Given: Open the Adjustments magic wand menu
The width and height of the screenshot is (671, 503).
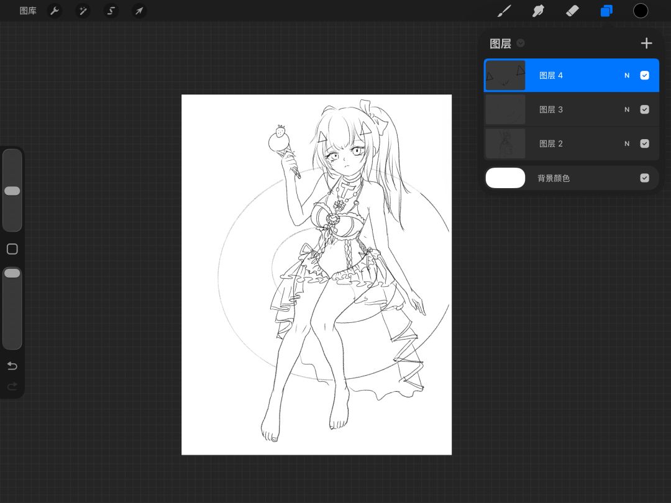Looking at the screenshot, I should pyautogui.click(x=83, y=11).
